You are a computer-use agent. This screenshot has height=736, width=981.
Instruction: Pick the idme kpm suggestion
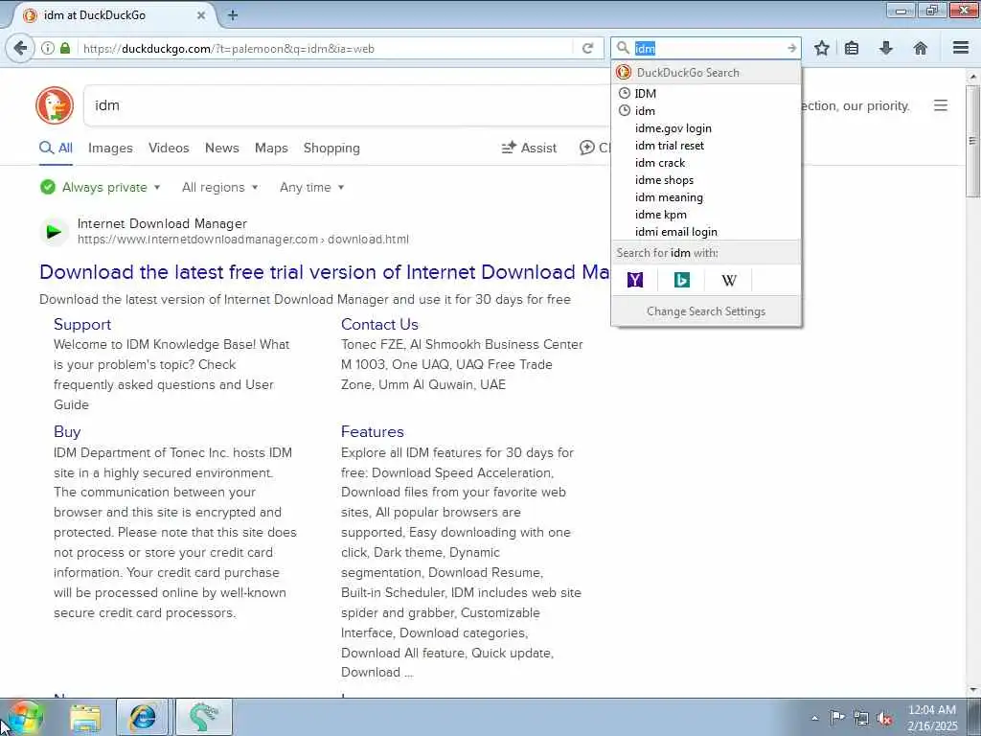pos(706,215)
